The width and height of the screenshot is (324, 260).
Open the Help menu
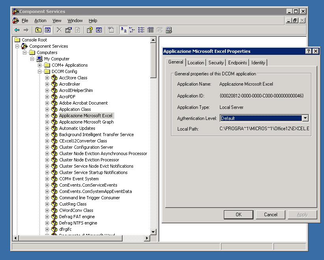click(93, 21)
